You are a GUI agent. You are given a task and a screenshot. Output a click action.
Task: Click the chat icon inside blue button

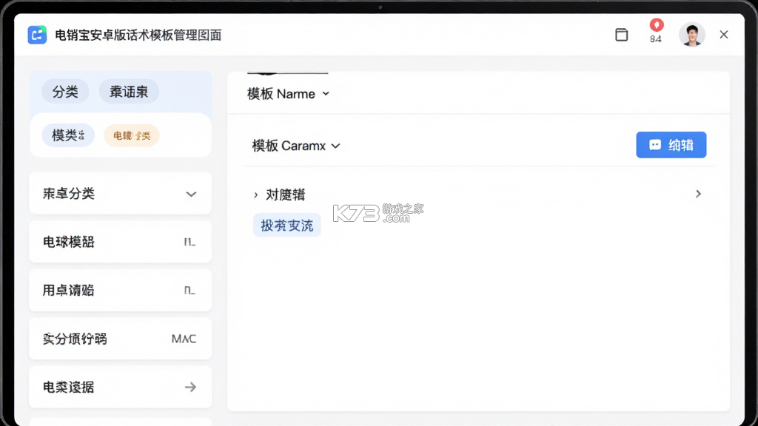point(655,145)
